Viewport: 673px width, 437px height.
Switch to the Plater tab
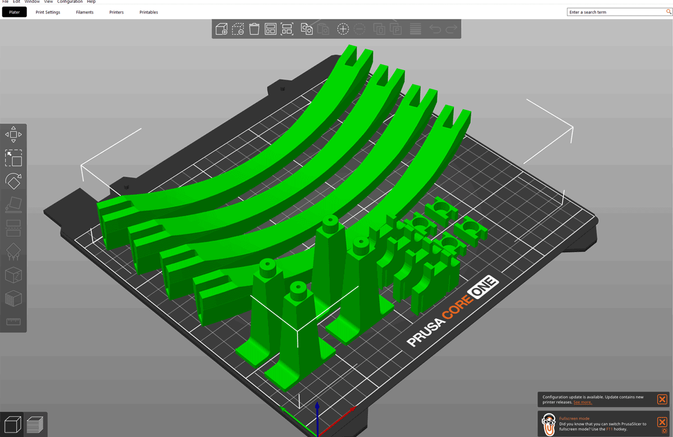click(15, 12)
